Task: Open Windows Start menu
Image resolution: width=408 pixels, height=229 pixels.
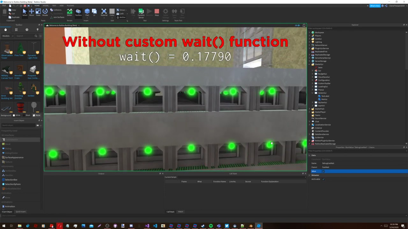Action: tap(4, 226)
